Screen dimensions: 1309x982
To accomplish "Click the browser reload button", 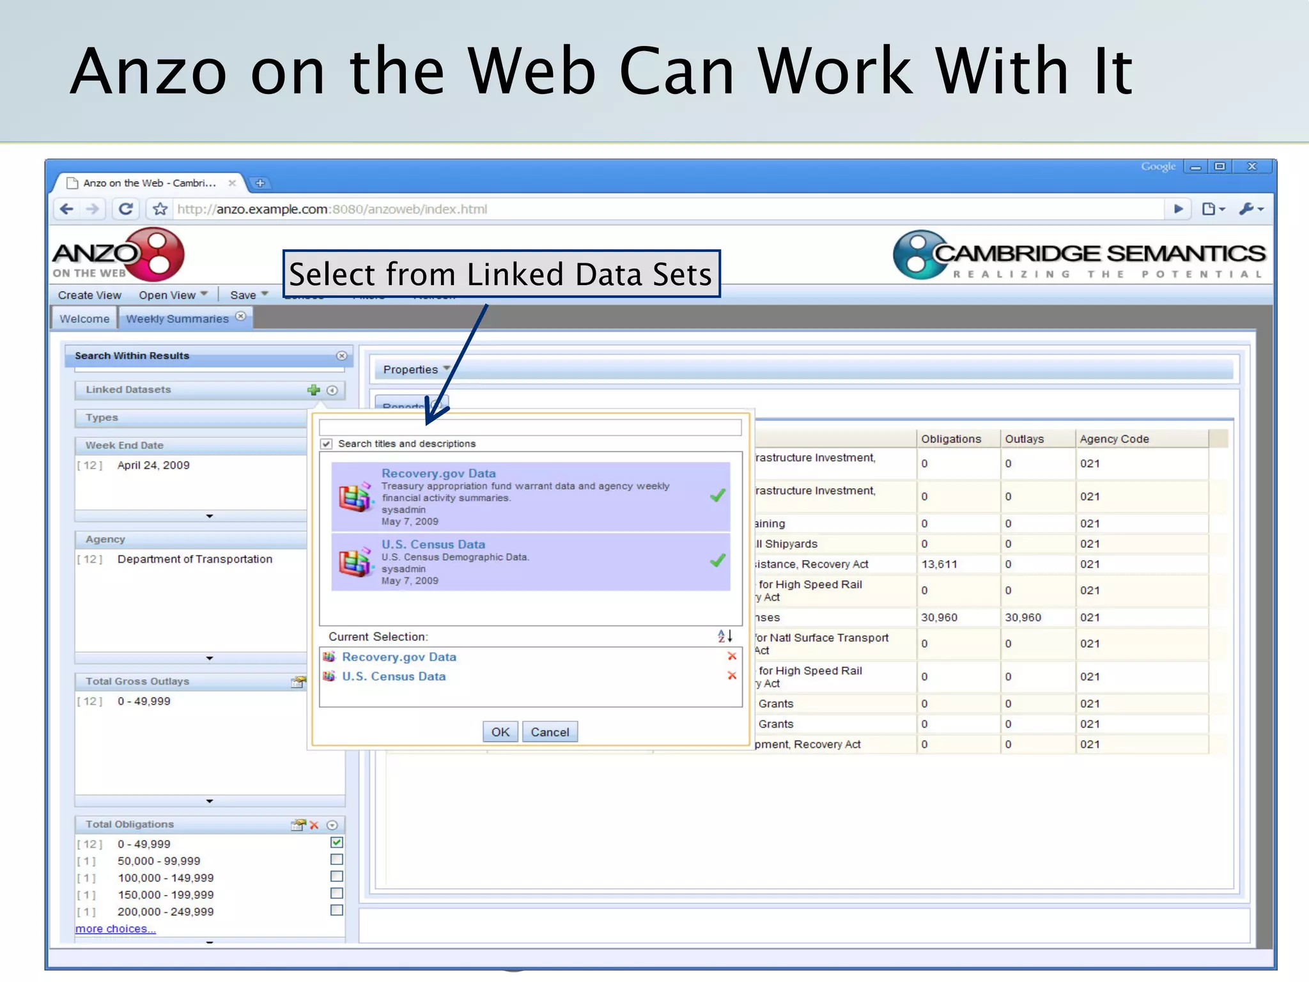I will click(126, 209).
